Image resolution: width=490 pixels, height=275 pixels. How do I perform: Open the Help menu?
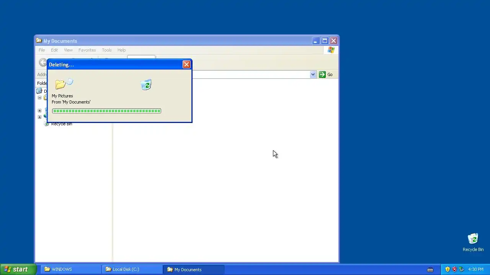point(121,50)
